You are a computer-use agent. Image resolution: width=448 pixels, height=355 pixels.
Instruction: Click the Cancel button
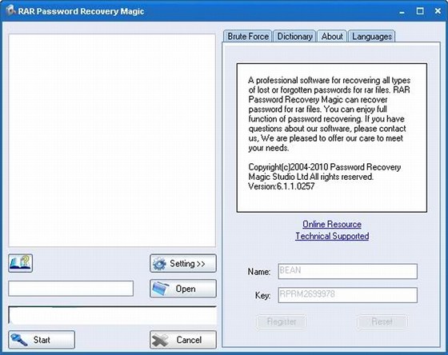click(x=183, y=340)
